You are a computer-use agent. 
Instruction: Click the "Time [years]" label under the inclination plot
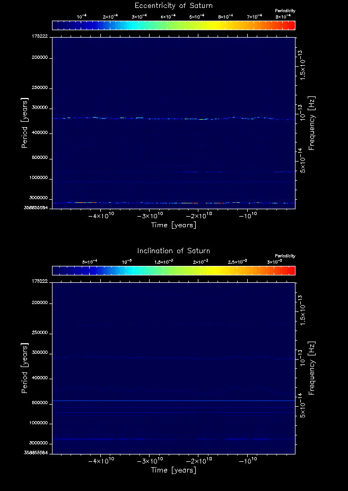tap(173, 470)
